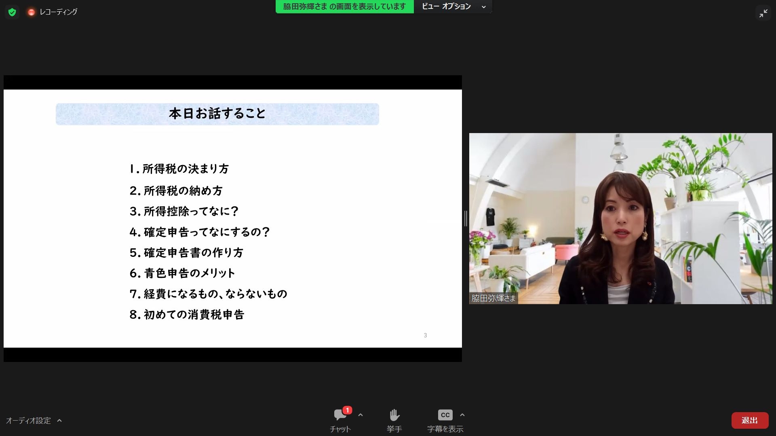The width and height of the screenshot is (776, 436).
Task: Click slide item 4. 確定申告ってなにするの?
Action: point(200,232)
